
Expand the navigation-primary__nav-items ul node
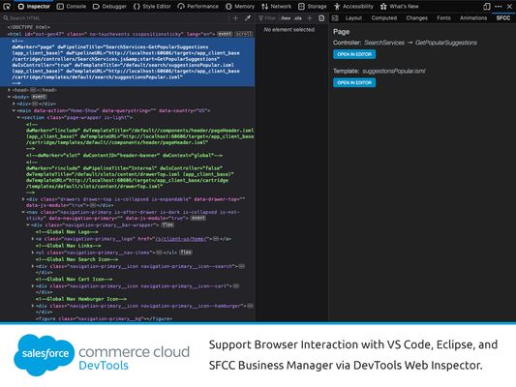point(33,253)
